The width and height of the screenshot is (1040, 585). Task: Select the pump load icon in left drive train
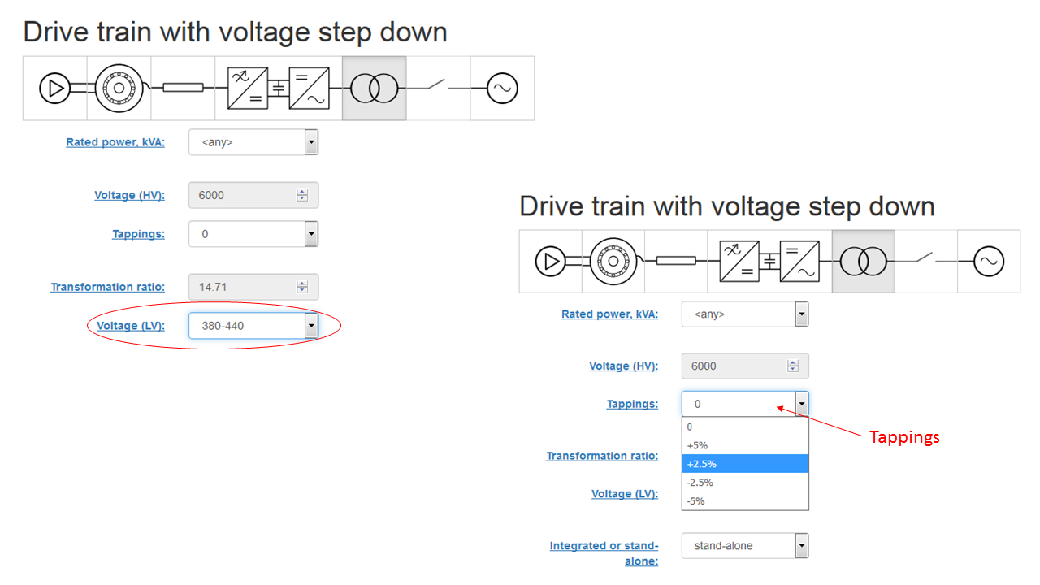(x=55, y=88)
